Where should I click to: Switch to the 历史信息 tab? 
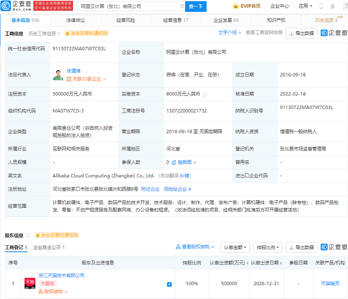[326, 20]
